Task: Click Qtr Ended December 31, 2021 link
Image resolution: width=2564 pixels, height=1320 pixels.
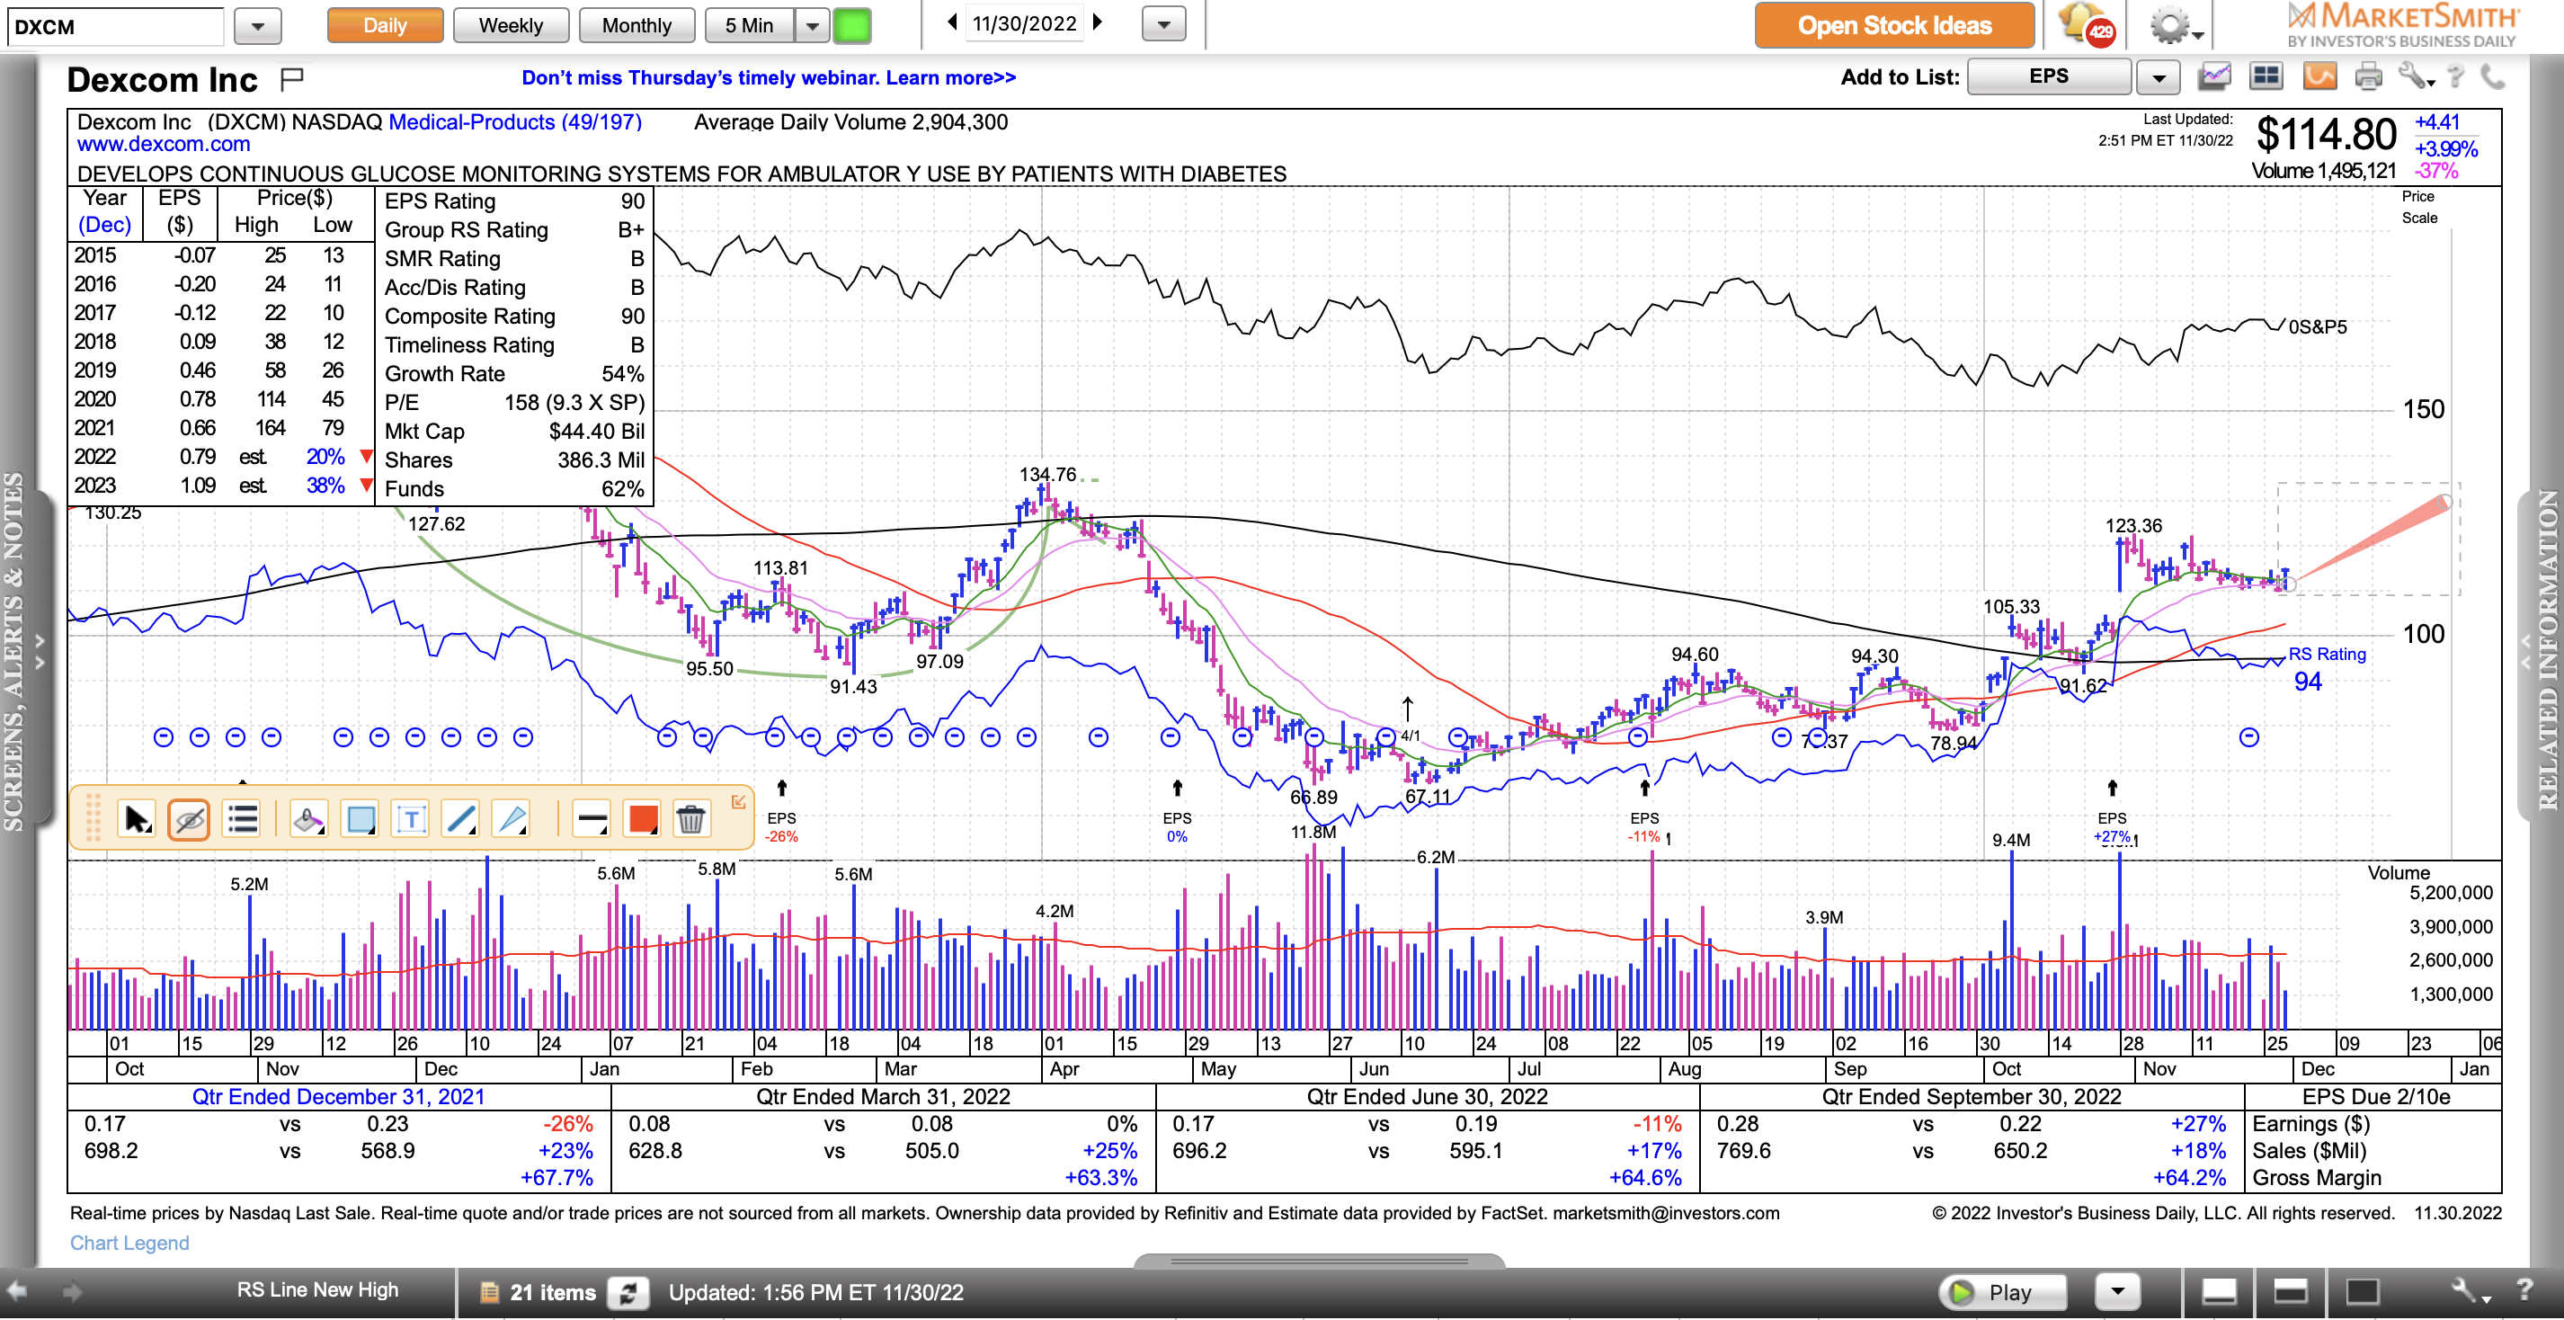Action: 338,1097
